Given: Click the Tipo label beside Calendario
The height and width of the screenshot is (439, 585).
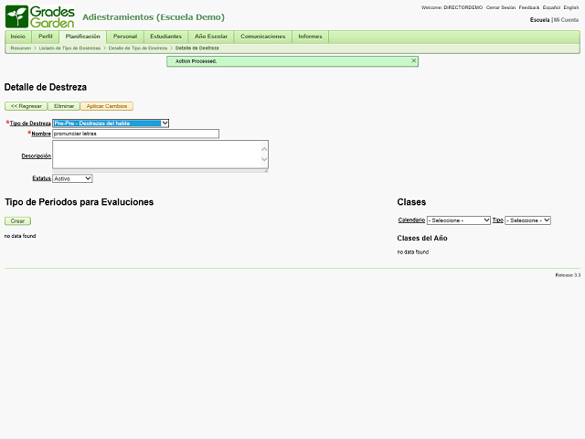Looking at the screenshot, I should coord(497,219).
